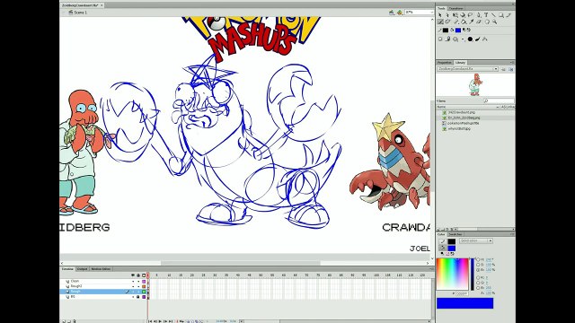Toggle the Clean layer lock dot

138,281
